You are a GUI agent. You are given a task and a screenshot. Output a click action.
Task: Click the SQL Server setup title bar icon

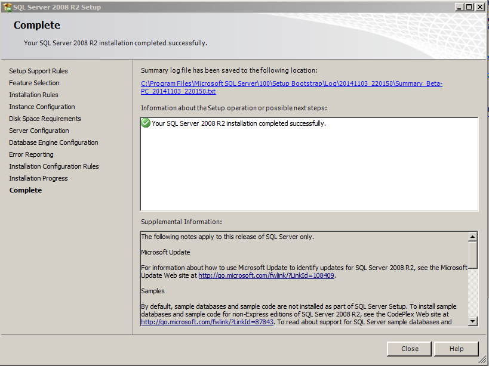7,7
